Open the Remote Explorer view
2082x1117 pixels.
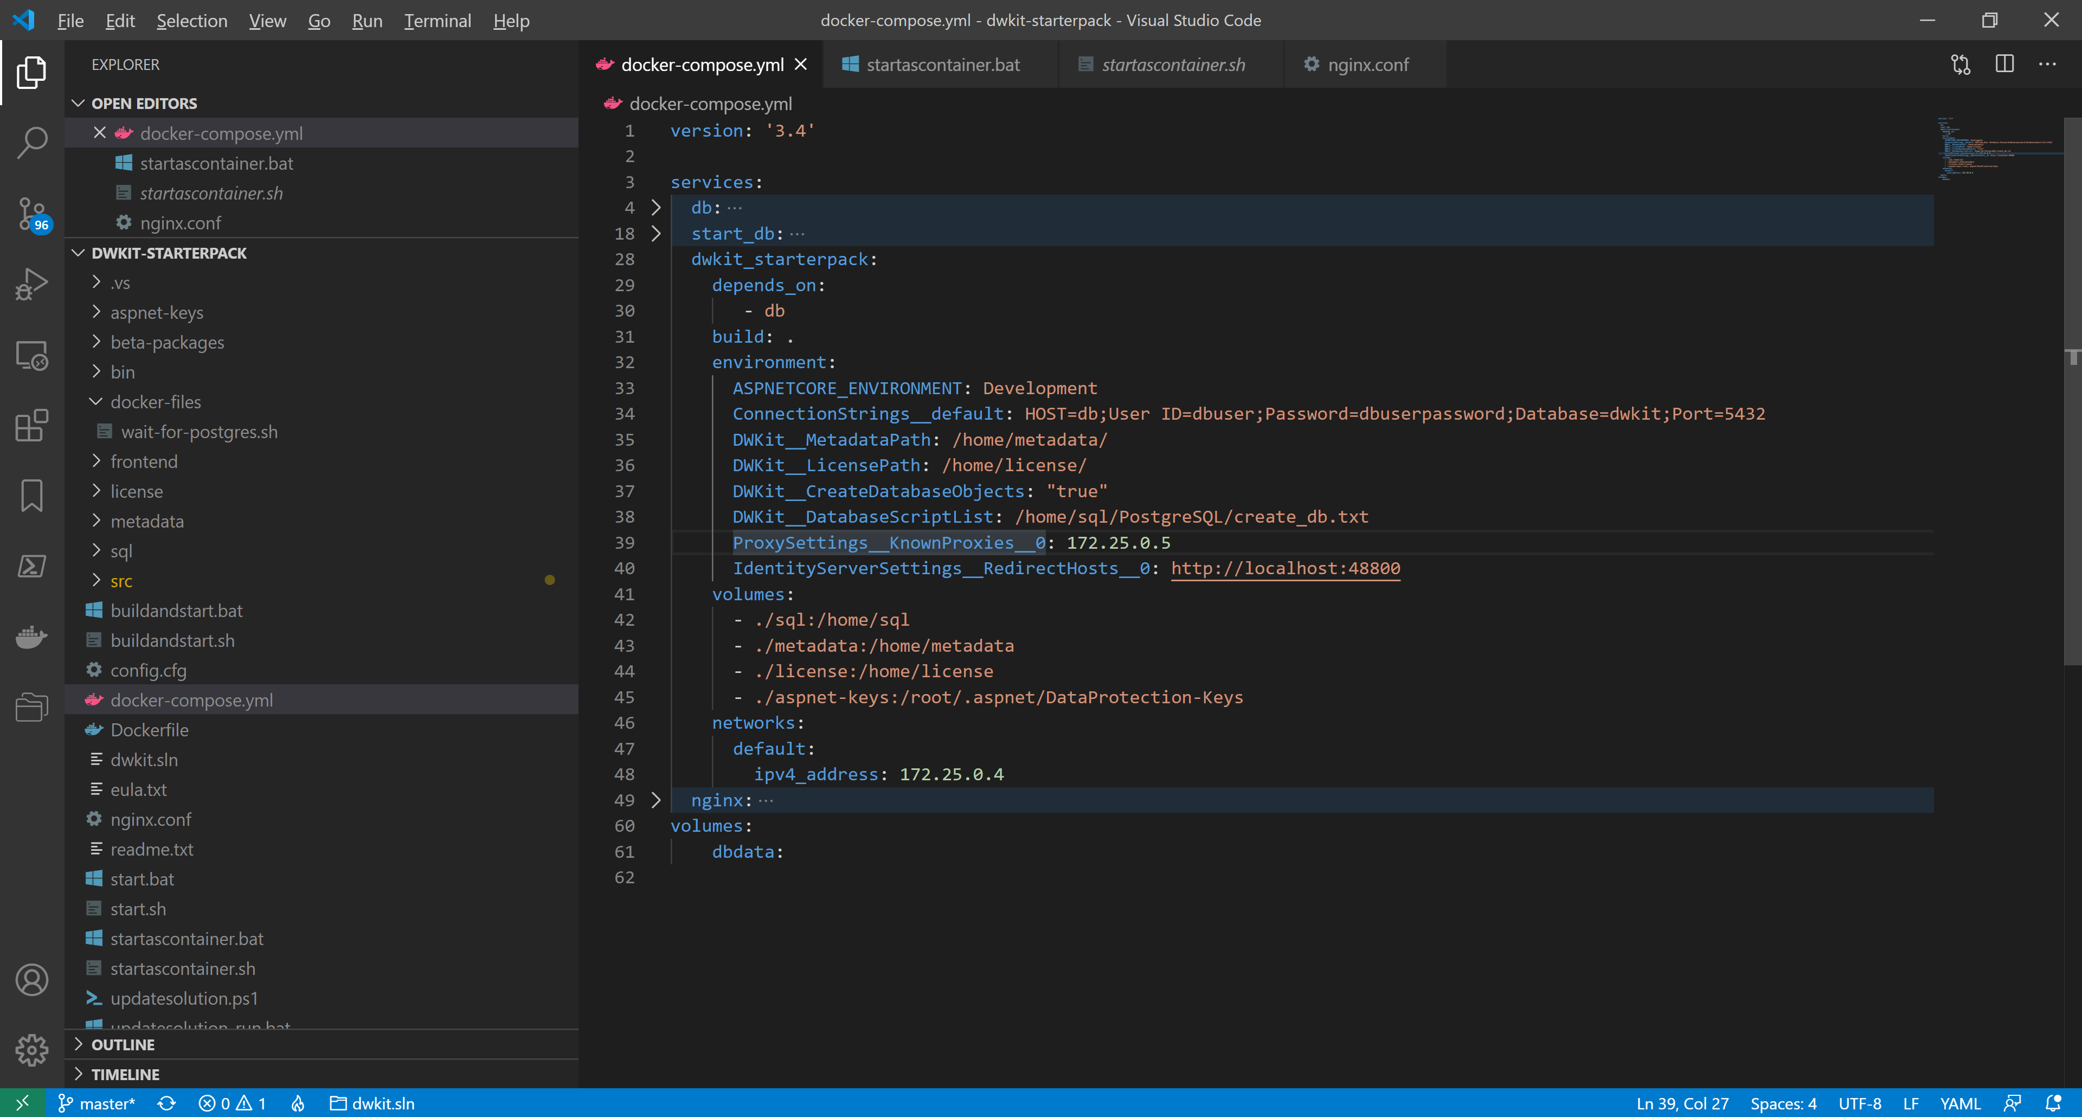point(31,355)
